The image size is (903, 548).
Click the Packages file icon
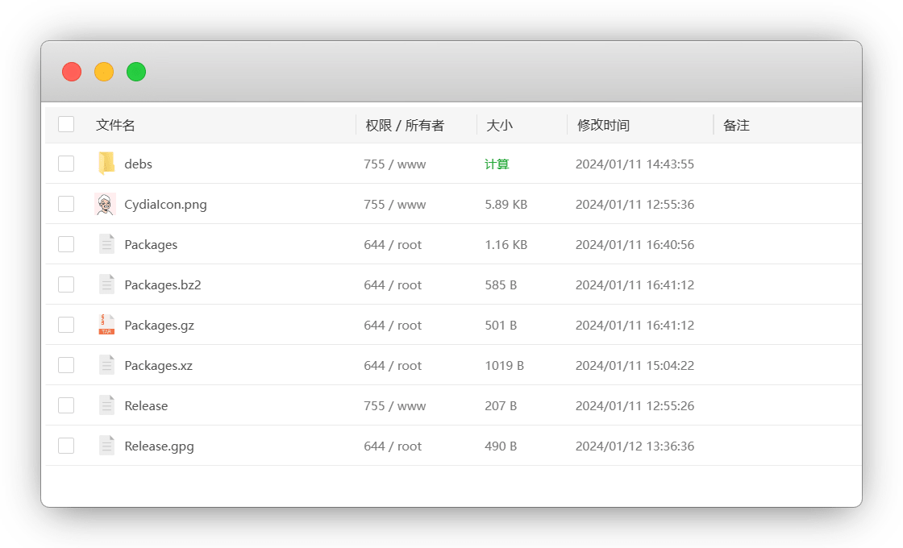(x=106, y=244)
